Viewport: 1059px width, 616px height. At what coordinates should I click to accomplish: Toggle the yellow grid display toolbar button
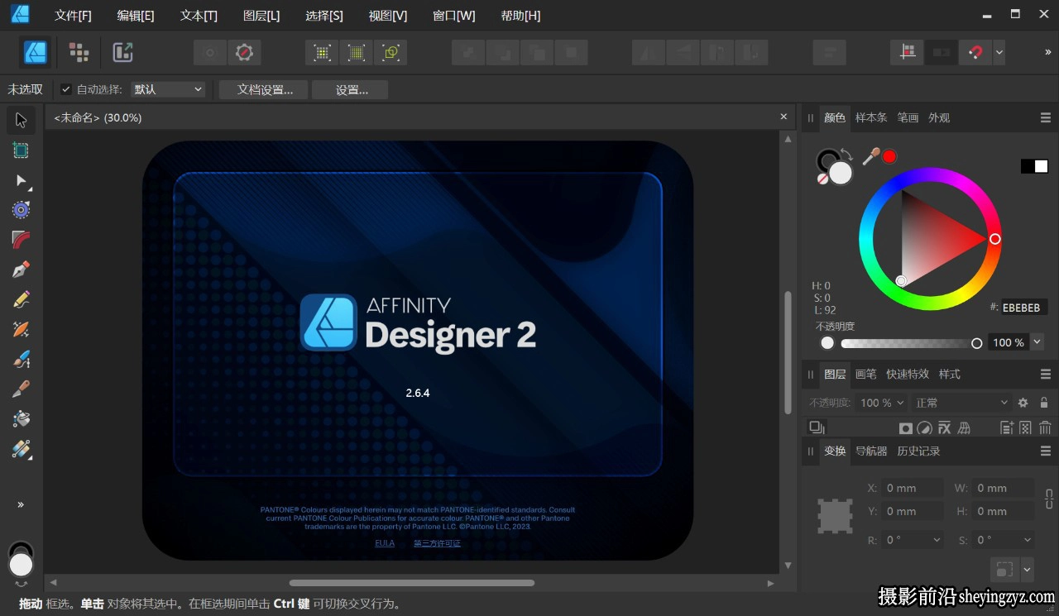tap(357, 53)
